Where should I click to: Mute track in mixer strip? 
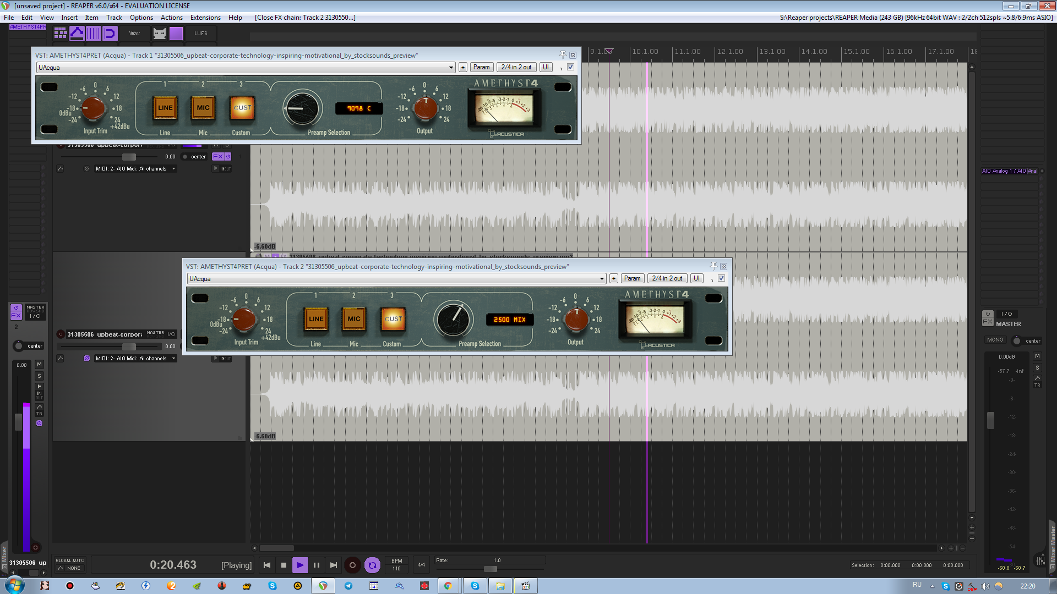(x=39, y=365)
